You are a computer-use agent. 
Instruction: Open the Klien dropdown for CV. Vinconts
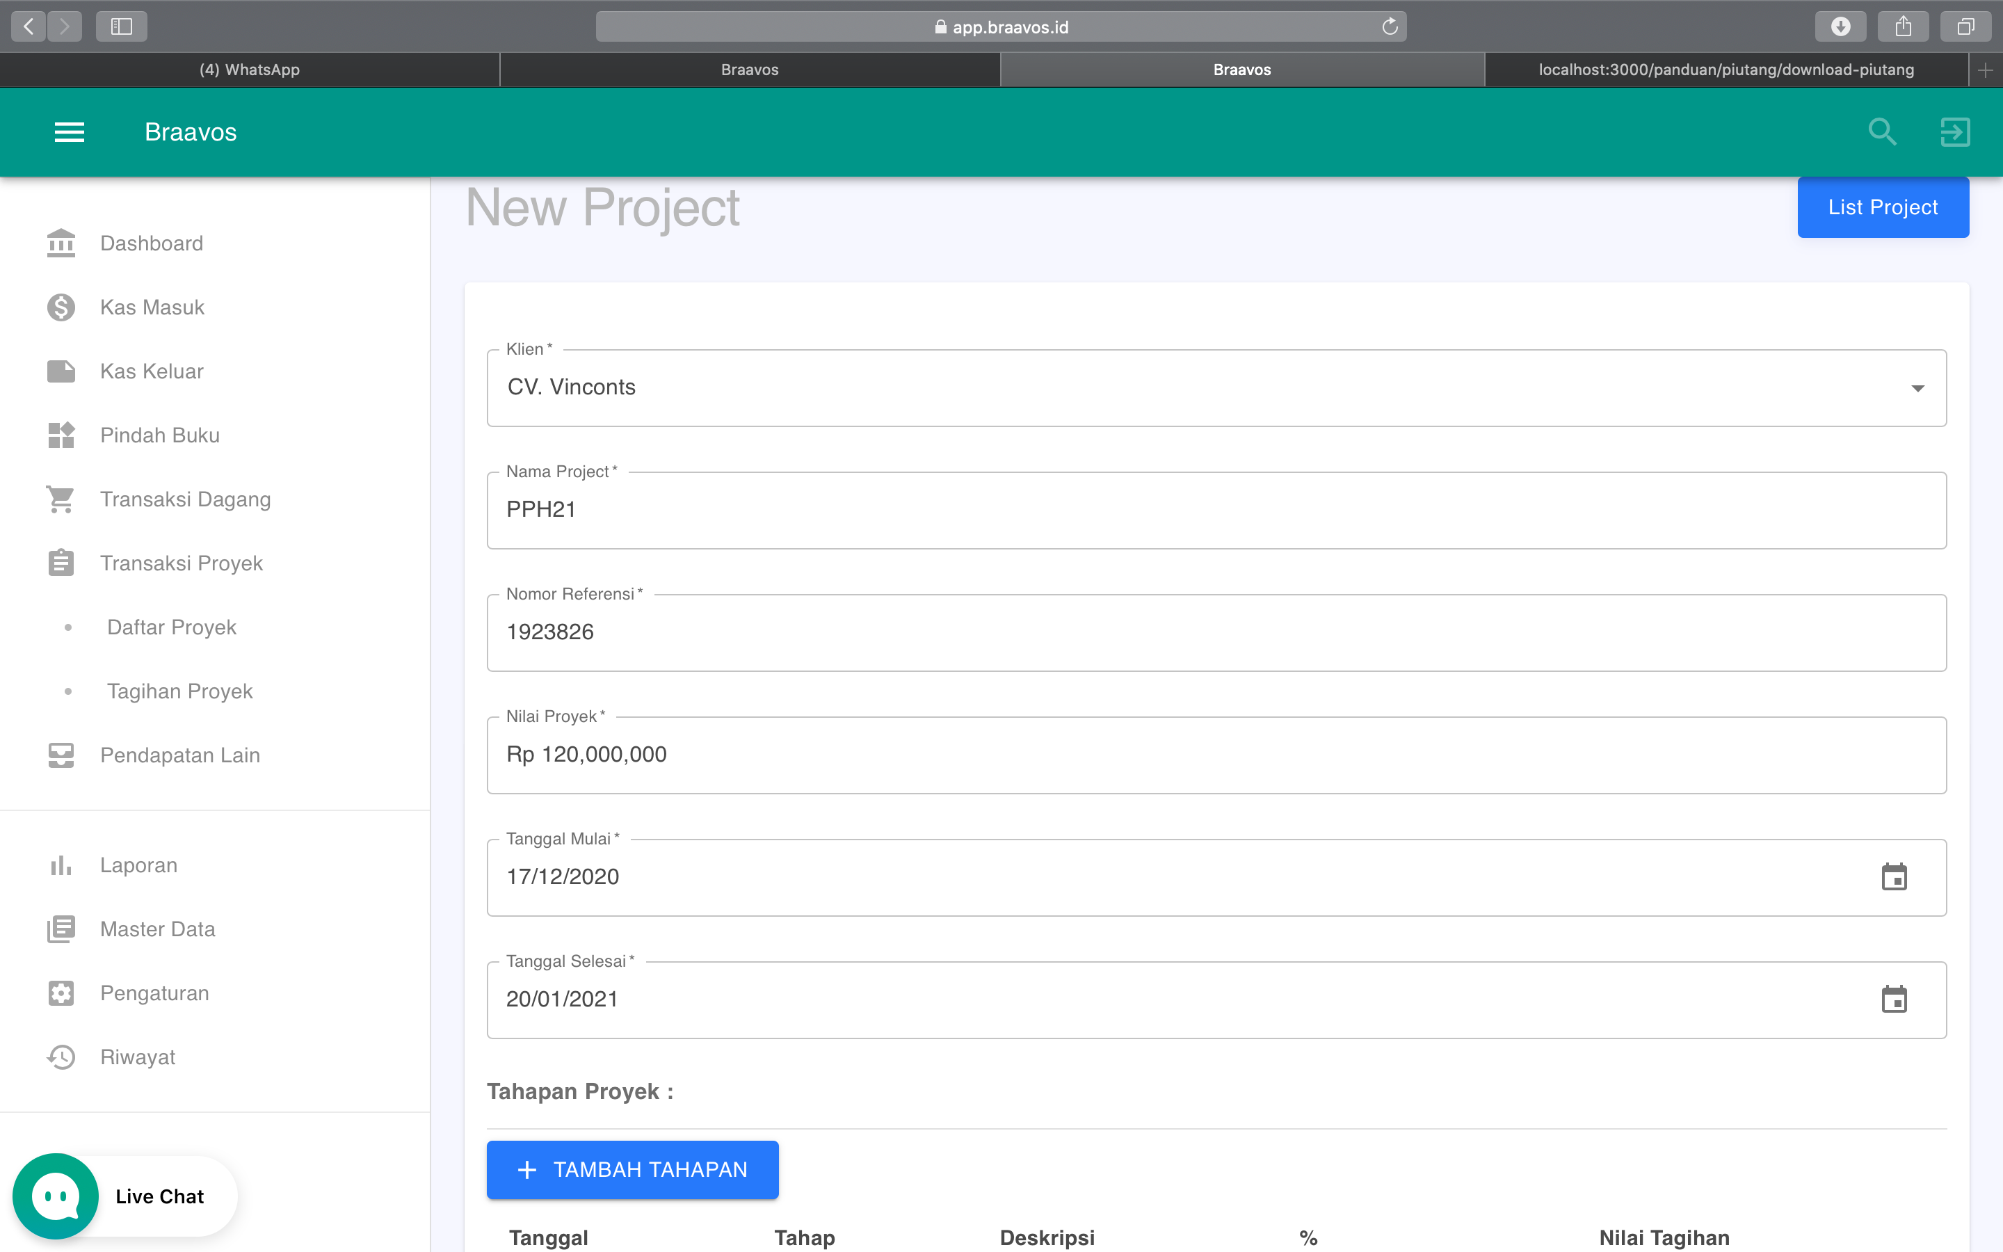click(x=1919, y=387)
